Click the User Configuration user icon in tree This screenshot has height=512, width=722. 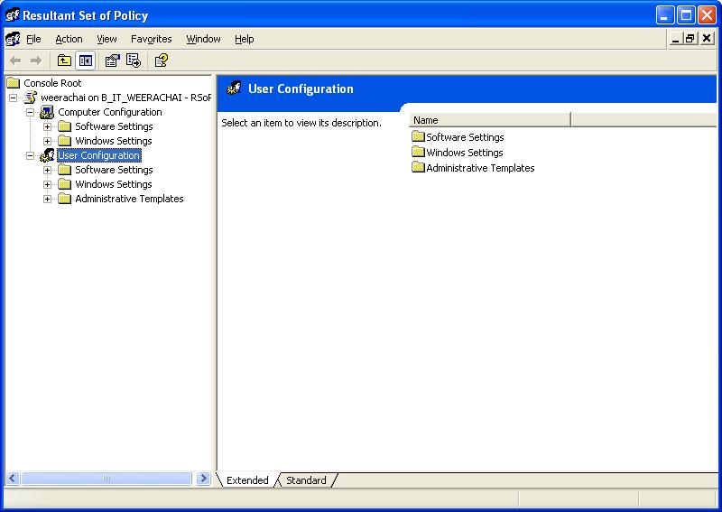pyautogui.click(x=47, y=155)
